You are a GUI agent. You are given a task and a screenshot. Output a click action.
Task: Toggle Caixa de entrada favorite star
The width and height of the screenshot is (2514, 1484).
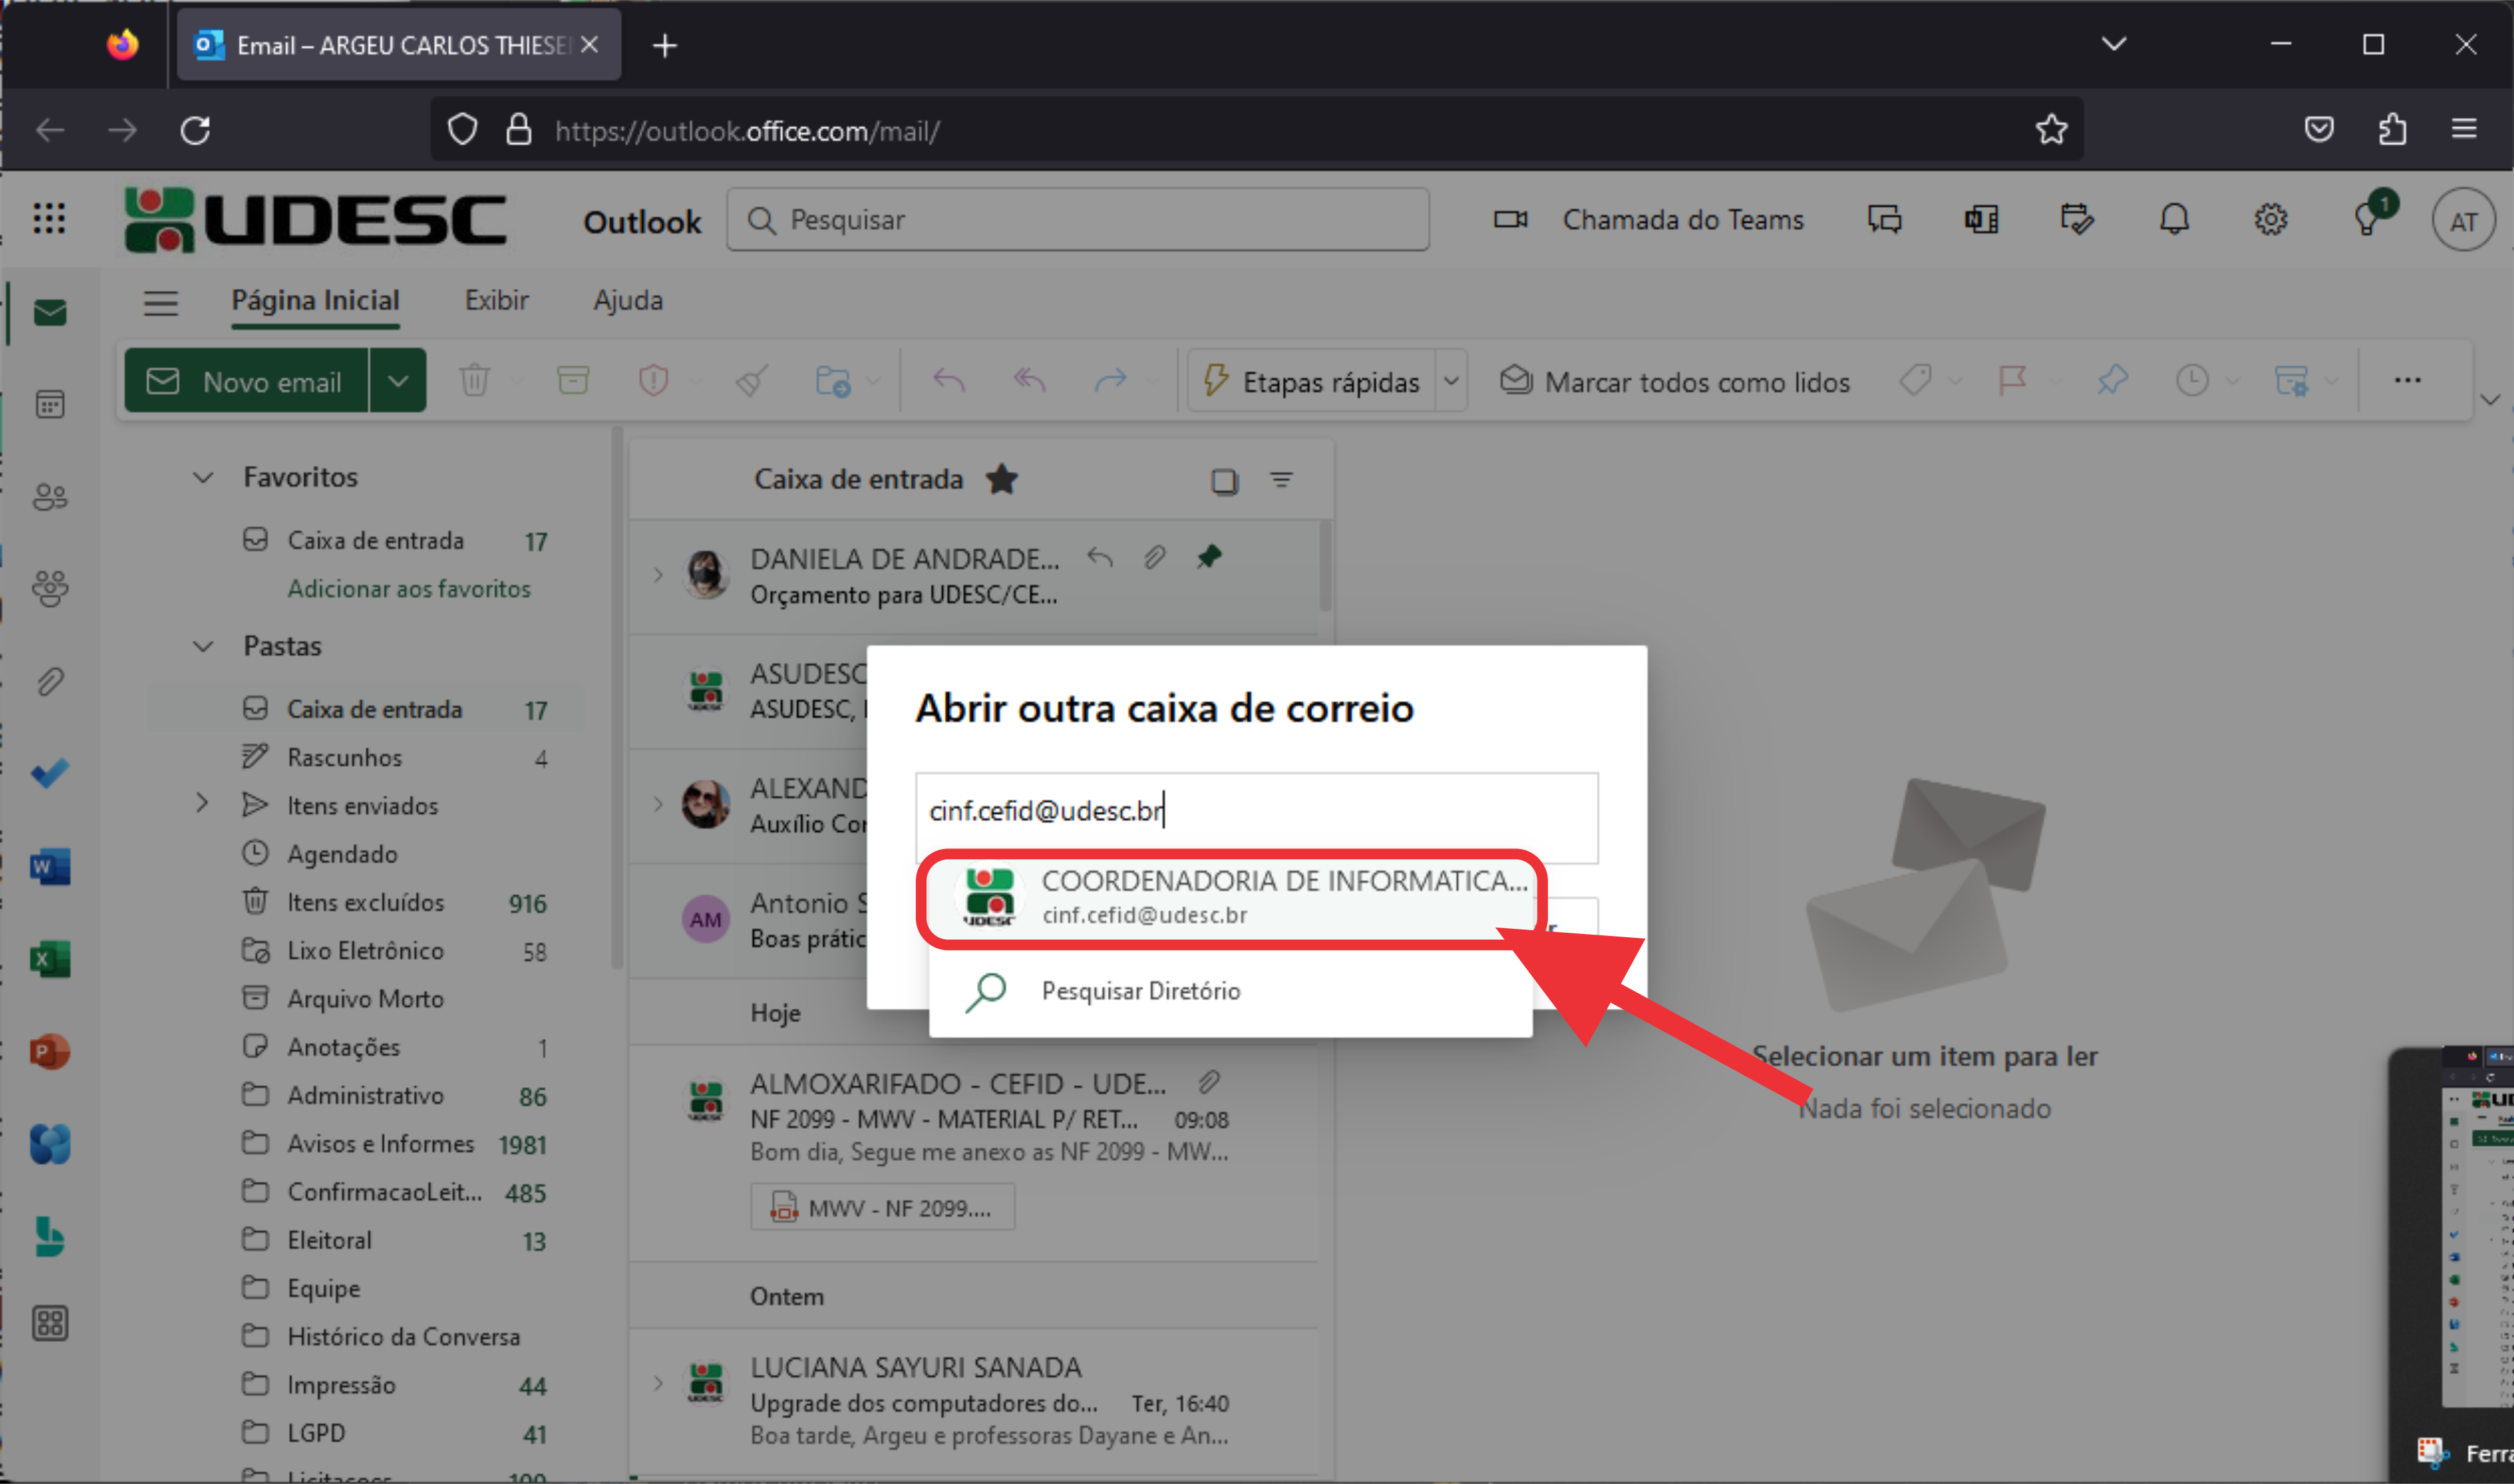pos(1001,480)
